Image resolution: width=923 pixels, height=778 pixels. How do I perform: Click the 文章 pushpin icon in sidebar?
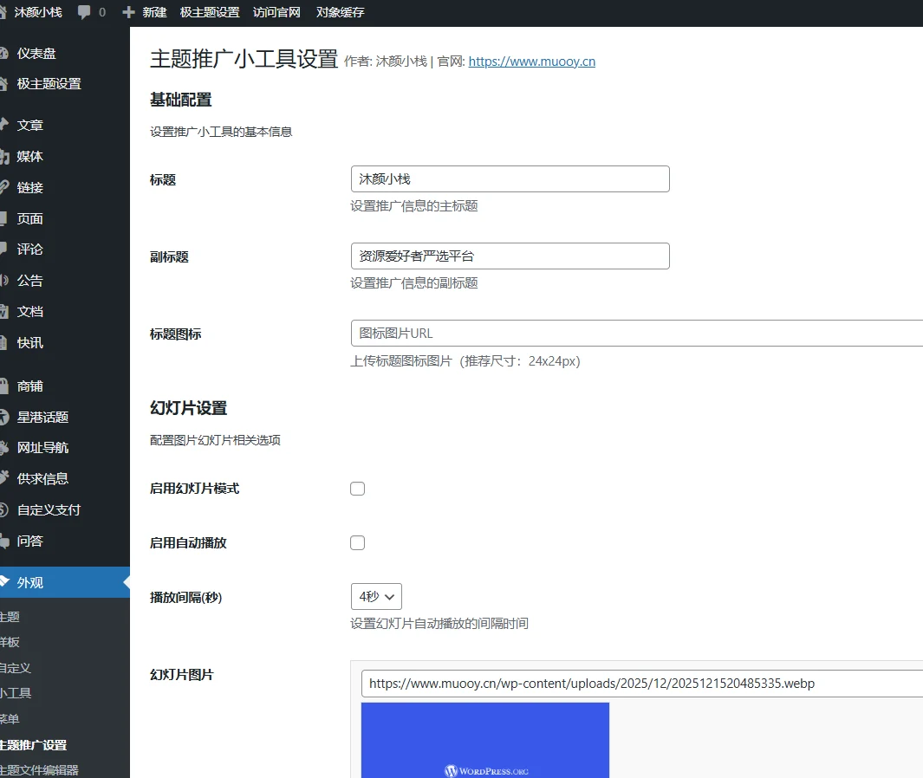4,126
